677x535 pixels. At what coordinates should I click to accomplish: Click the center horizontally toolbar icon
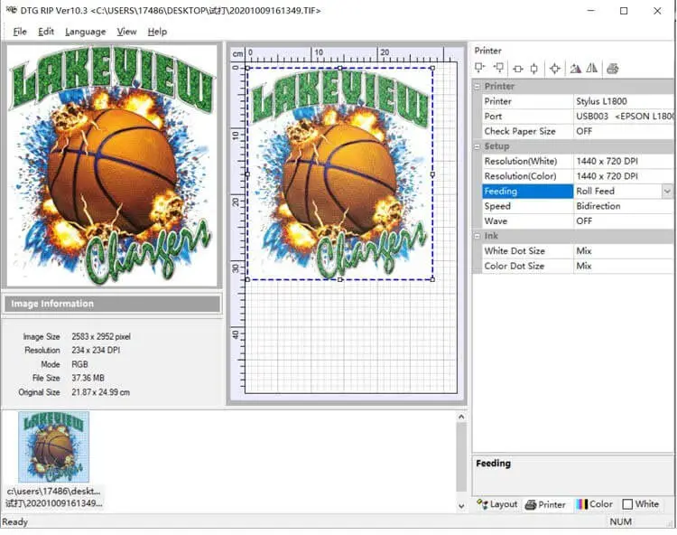coord(518,69)
